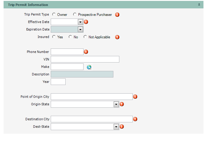Click error icon beside Trip Permit Type

click(117, 15)
